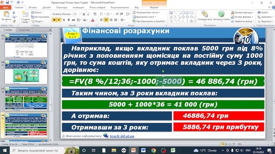Toggle Bold (Ж) formatting
Screen dimensions: 275x154
click(54, 20)
